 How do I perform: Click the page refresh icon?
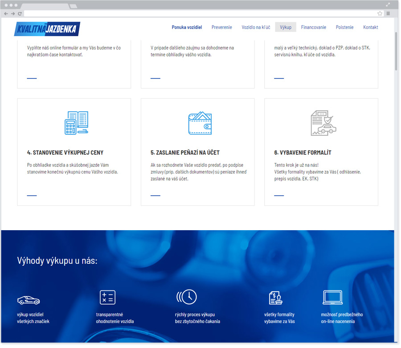(19, 14)
